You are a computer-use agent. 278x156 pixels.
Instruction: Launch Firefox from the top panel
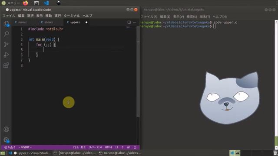pyautogui.click(x=25, y=3)
